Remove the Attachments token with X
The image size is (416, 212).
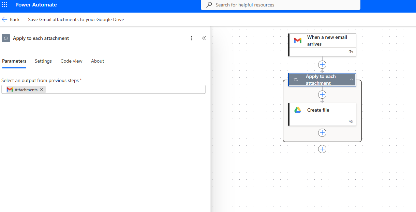[x=42, y=89]
